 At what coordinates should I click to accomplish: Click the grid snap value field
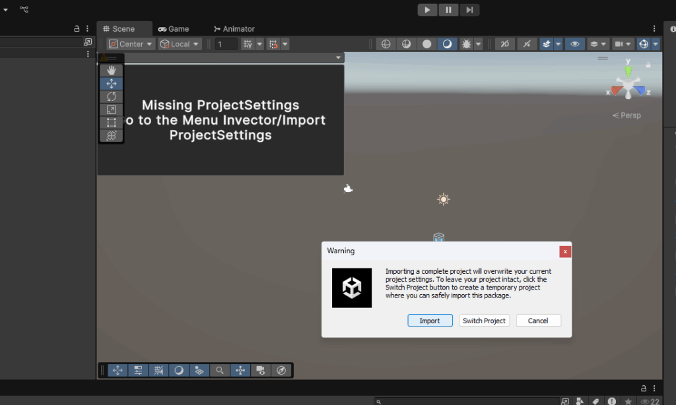(x=226, y=44)
